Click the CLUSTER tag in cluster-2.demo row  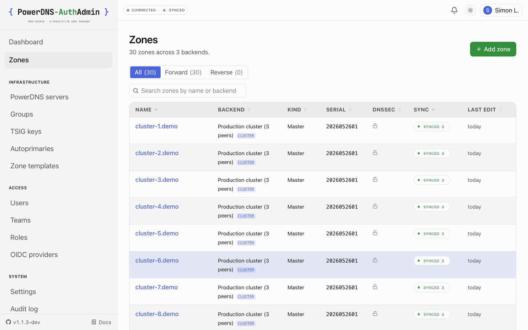[246, 162]
